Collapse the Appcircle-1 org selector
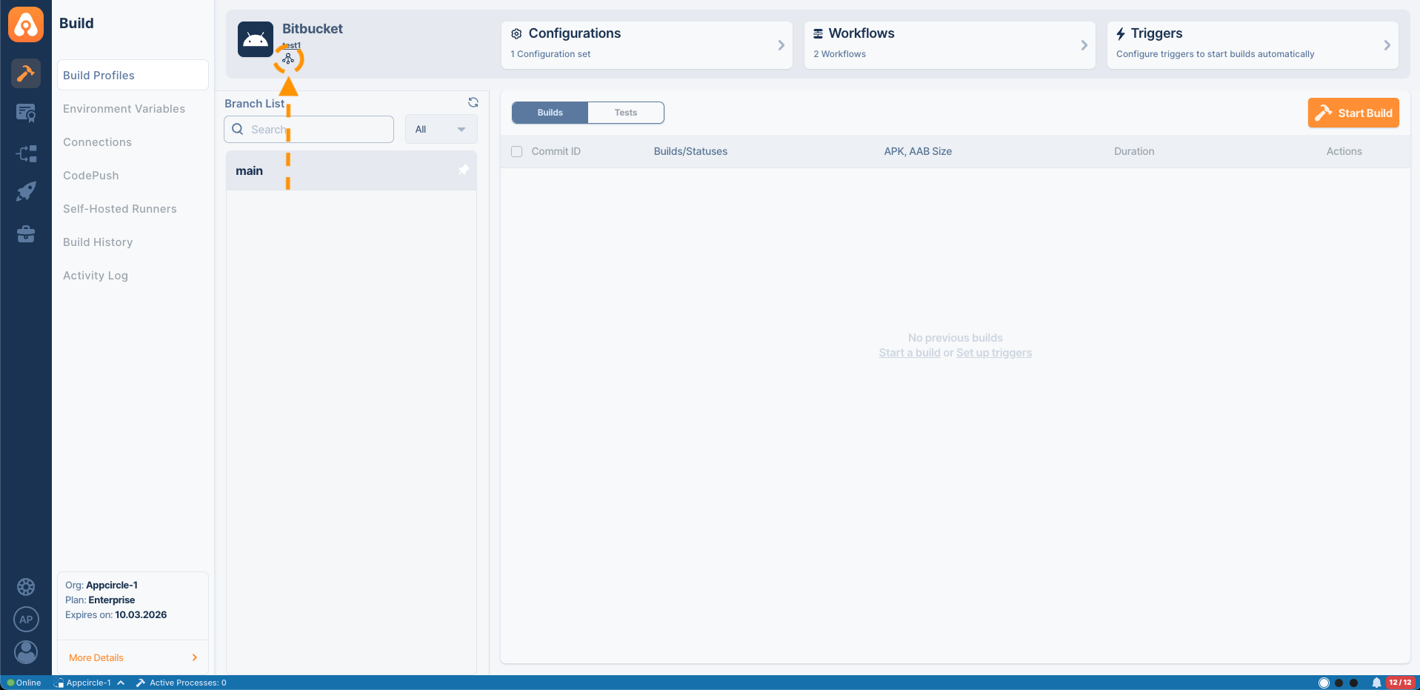The height and width of the screenshot is (690, 1420). coord(121,683)
